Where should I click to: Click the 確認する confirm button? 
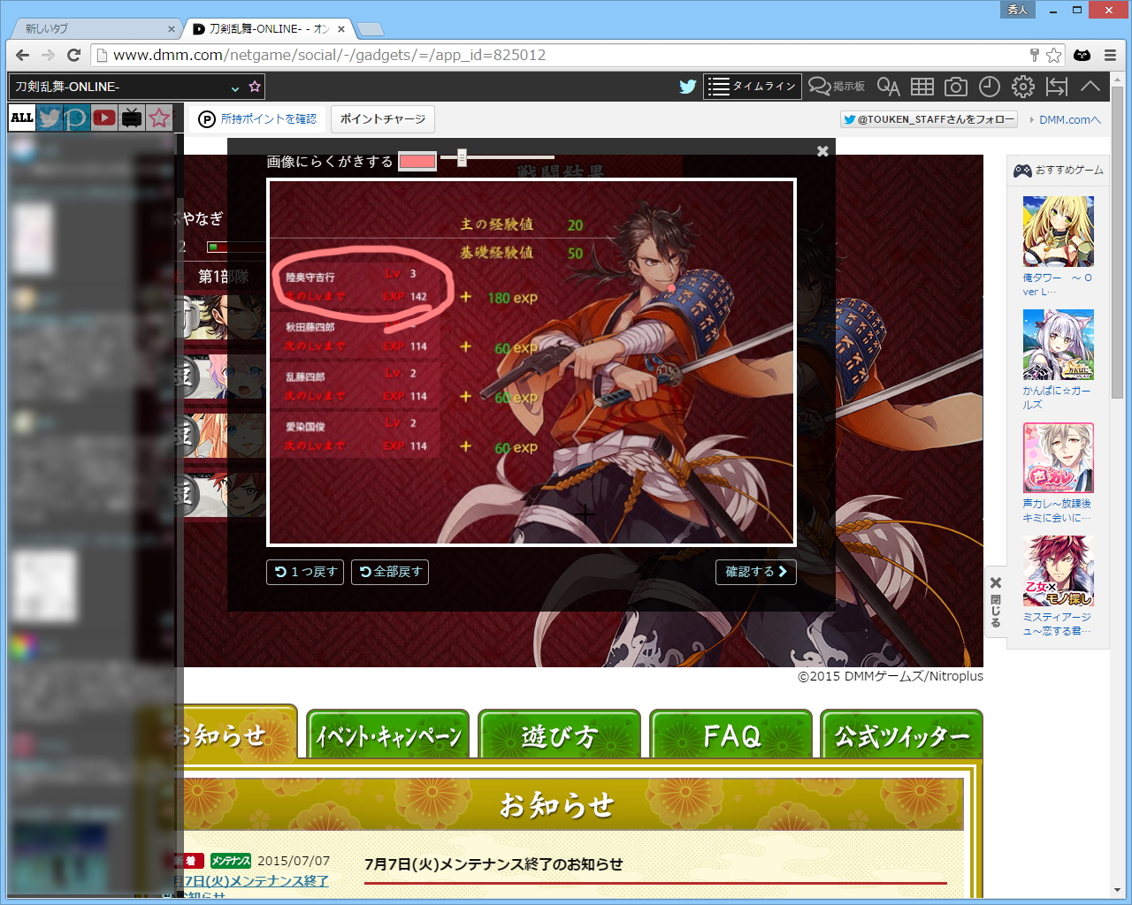pos(756,572)
